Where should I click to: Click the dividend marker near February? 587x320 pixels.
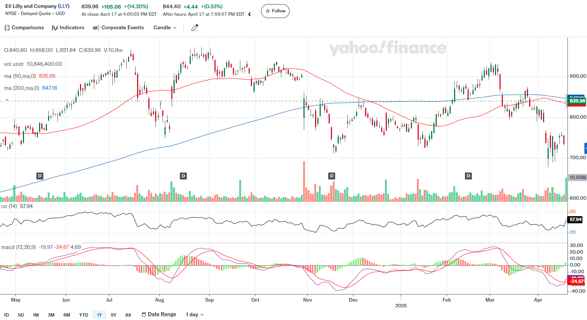coord(468,176)
